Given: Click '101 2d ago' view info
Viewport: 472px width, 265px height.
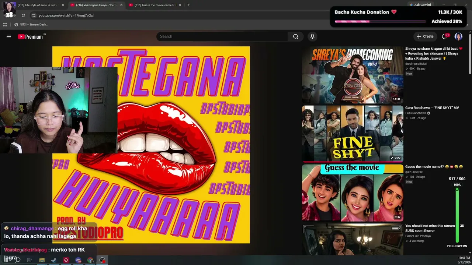Looking at the screenshot, I should [x=415, y=177].
